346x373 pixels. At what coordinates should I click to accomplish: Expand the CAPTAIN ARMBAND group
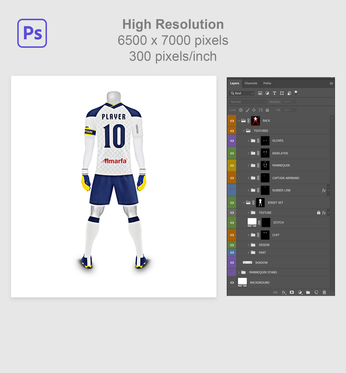pyautogui.click(x=248, y=178)
